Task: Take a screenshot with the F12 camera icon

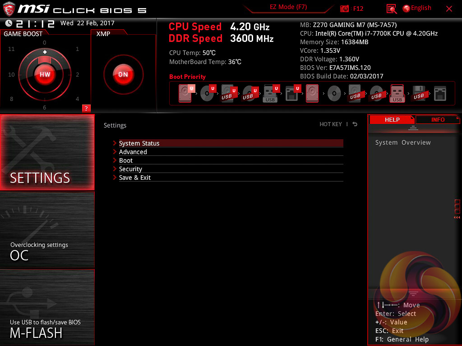Action: (344, 9)
